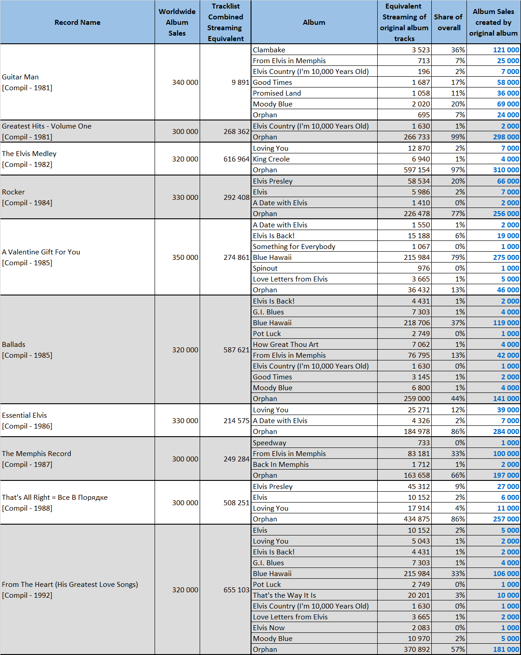Click the album sales value 310 000

pos(494,170)
